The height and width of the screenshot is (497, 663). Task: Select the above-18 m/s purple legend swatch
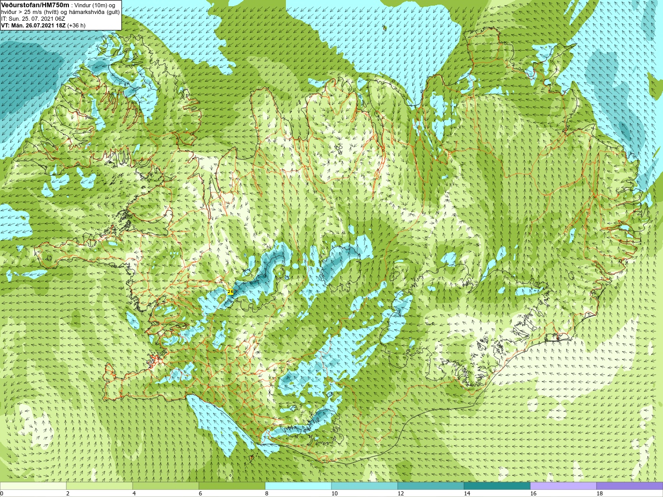click(x=630, y=486)
